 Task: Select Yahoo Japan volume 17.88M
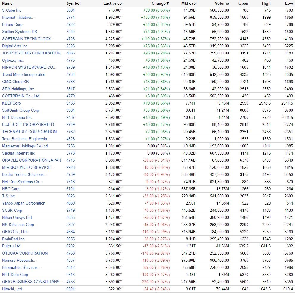tap(223, 203)
